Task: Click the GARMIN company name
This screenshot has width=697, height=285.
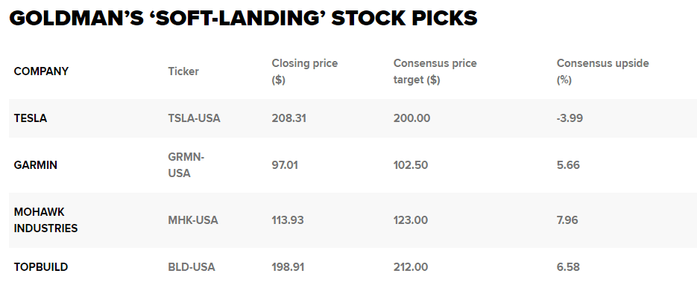Action: [36, 165]
